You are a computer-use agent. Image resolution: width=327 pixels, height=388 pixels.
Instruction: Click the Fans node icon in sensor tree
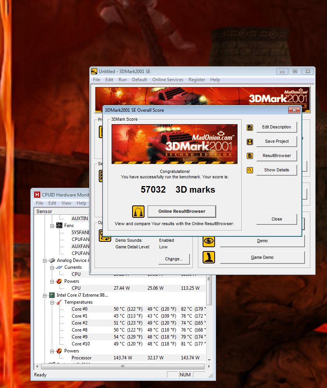(x=59, y=226)
